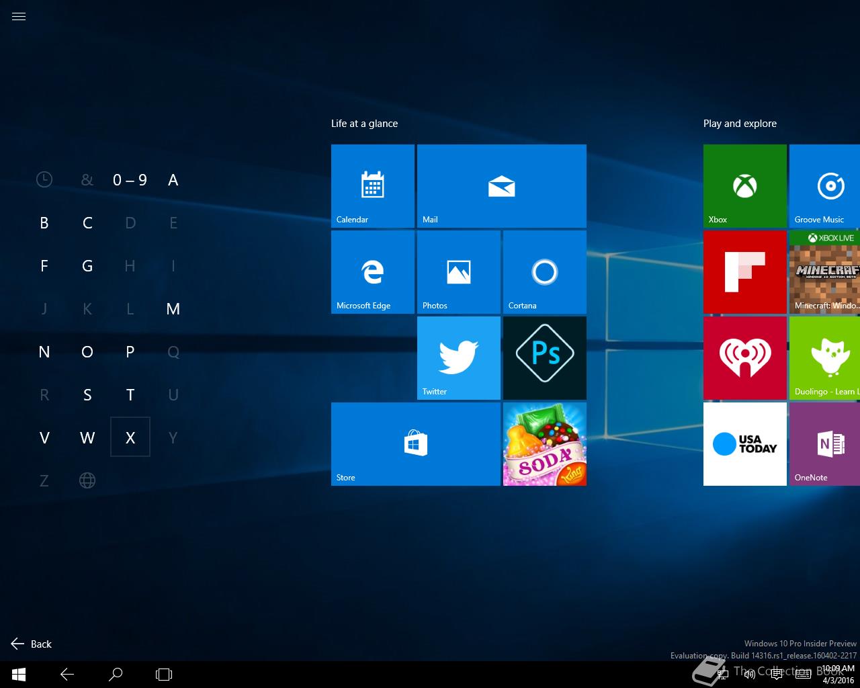Open the Photos tile
860x688 pixels.
click(459, 272)
